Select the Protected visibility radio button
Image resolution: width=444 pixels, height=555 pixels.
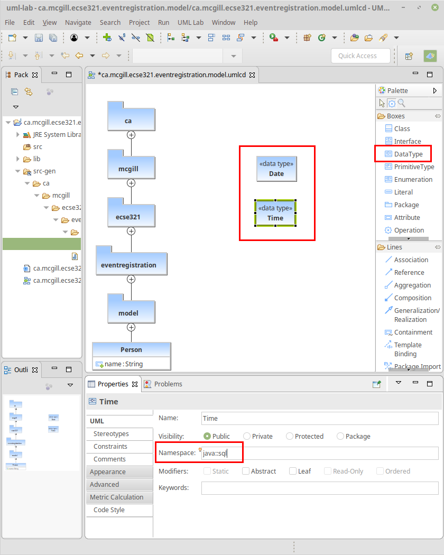pyautogui.click(x=290, y=437)
